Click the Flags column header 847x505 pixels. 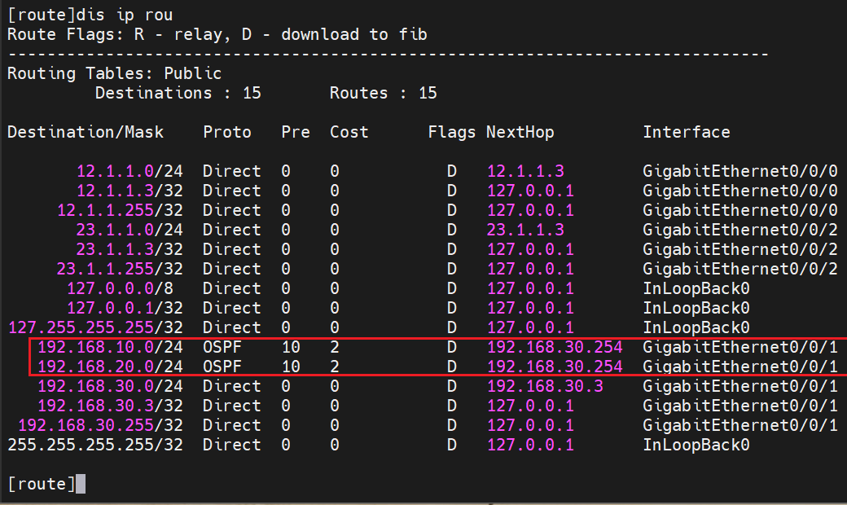click(451, 132)
